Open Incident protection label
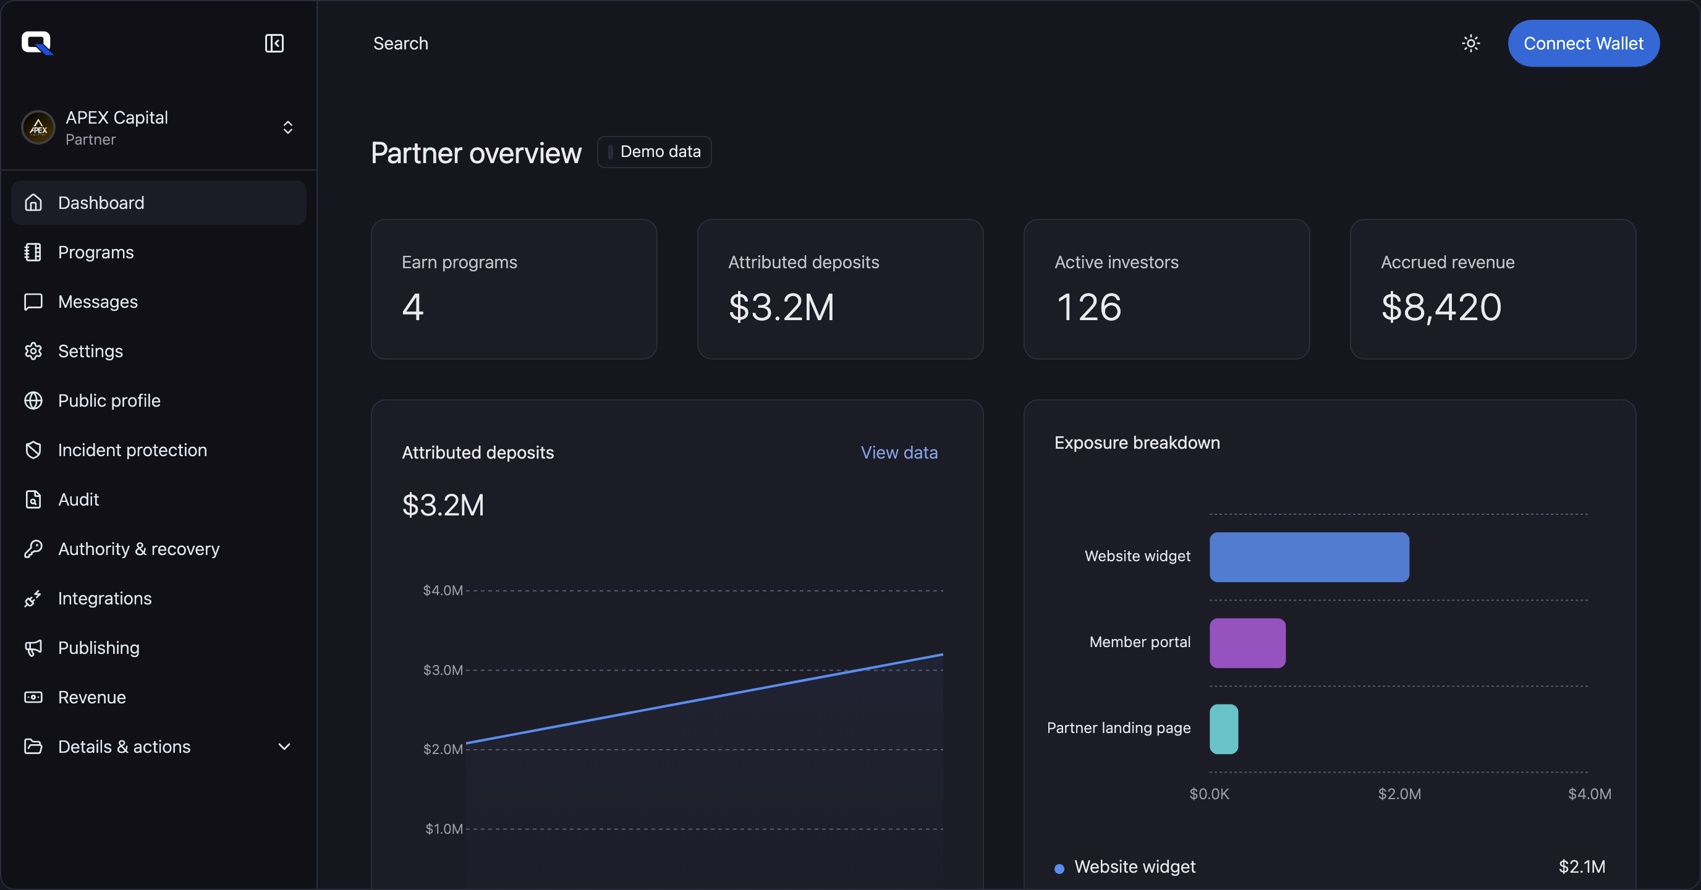This screenshot has width=1701, height=890. click(x=133, y=451)
